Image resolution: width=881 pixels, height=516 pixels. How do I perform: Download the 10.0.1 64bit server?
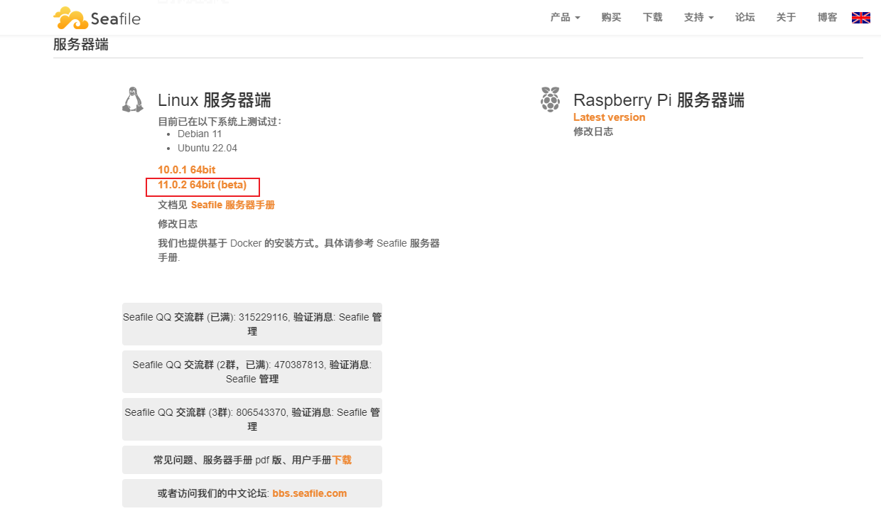point(187,170)
